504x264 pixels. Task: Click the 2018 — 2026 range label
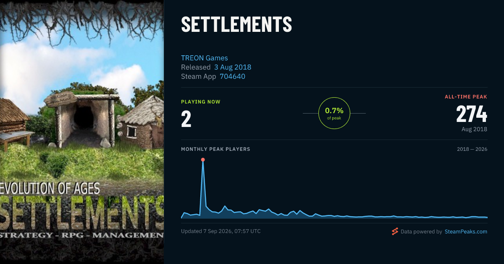pyautogui.click(x=472, y=149)
